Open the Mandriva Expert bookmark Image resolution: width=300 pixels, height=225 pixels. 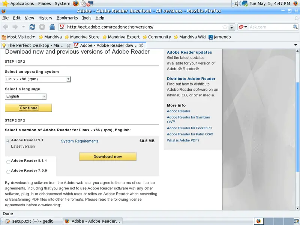121,37
